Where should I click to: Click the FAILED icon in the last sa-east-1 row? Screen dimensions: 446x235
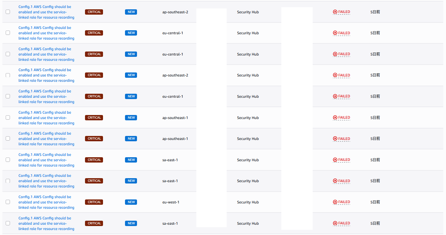(335, 223)
